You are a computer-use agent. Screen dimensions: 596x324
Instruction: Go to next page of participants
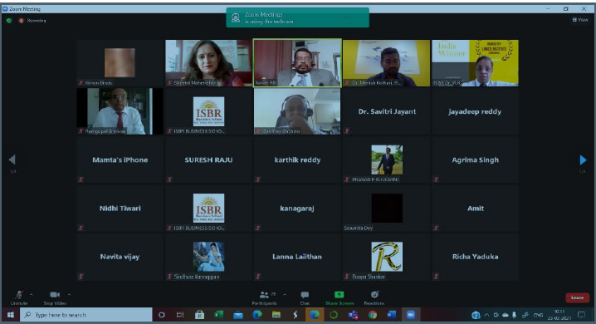coord(583,160)
